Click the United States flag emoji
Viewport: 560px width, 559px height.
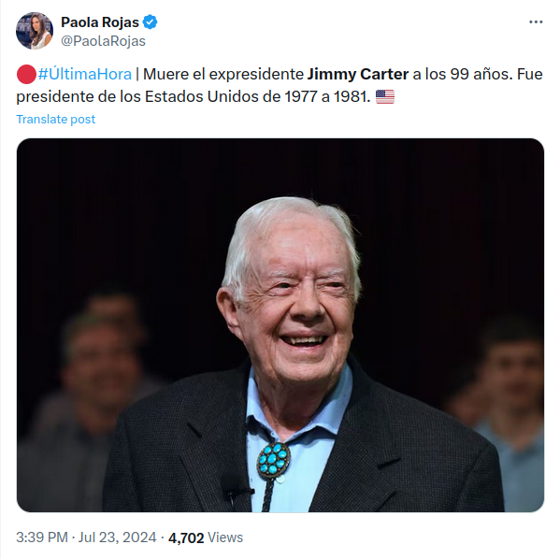coord(385,96)
